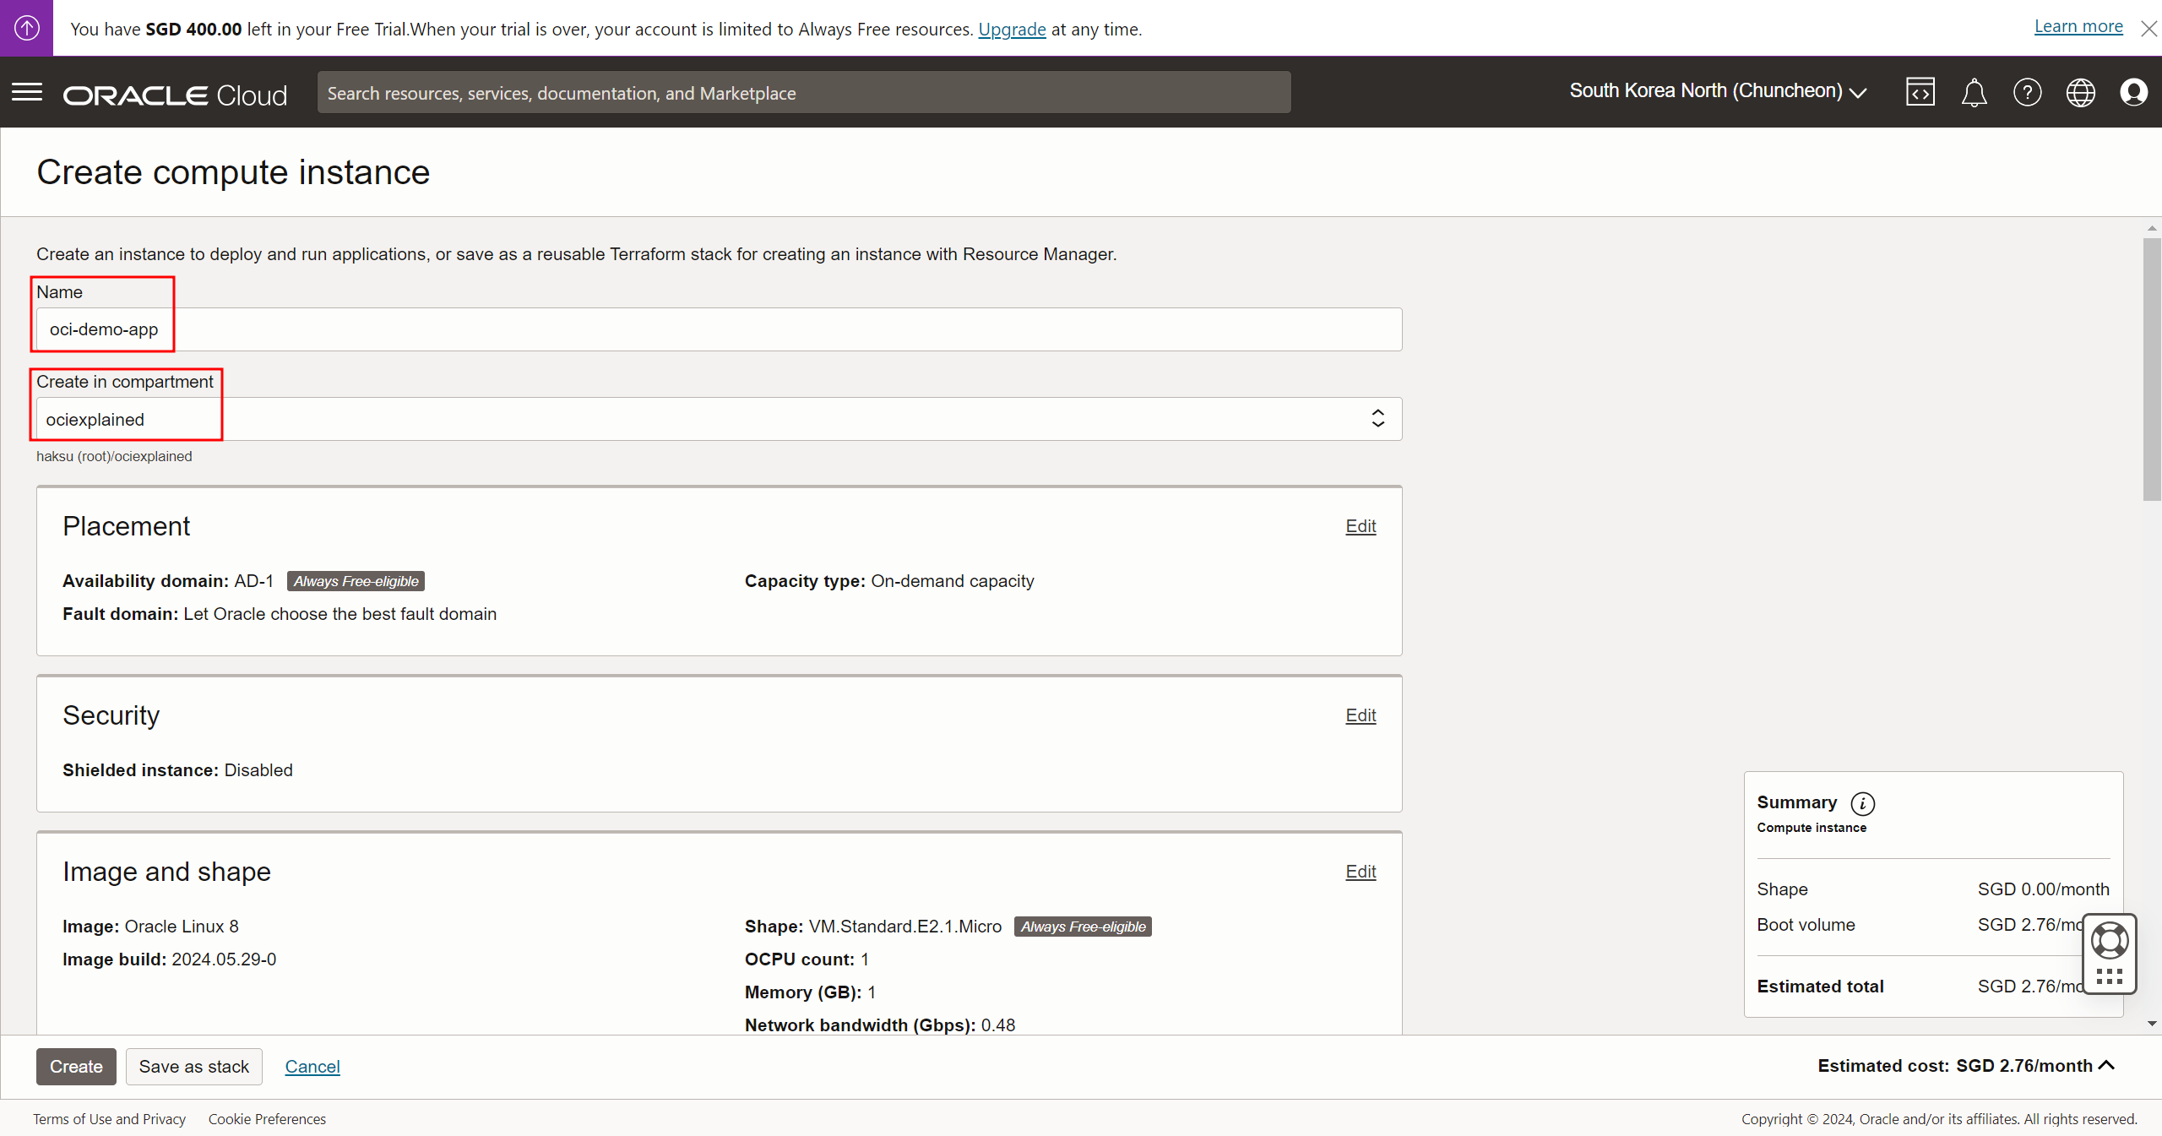Expand the Estimated cost chevron
2162x1136 pixels.
coord(2107,1065)
